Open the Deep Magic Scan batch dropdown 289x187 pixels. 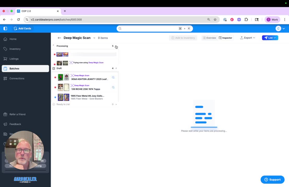point(94,38)
